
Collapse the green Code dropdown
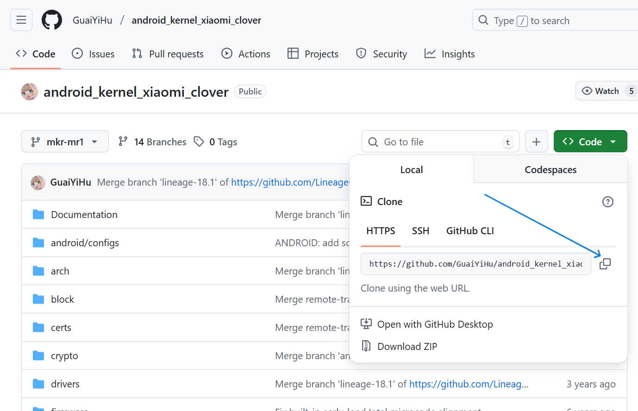click(x=590, y=142)
